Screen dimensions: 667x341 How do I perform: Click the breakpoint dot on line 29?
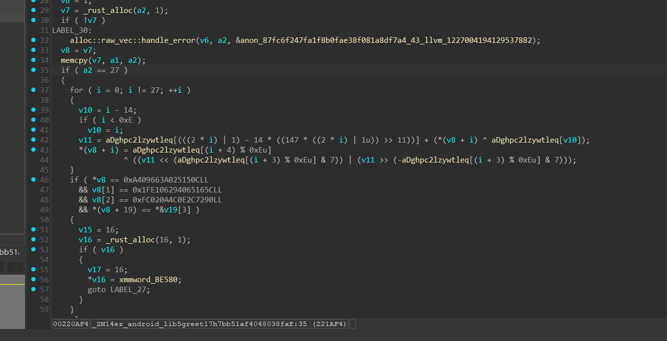tap(34, 10)
